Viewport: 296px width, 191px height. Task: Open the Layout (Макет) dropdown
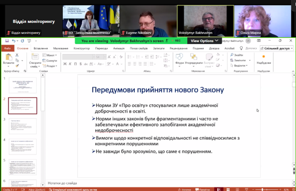[51, 55]
